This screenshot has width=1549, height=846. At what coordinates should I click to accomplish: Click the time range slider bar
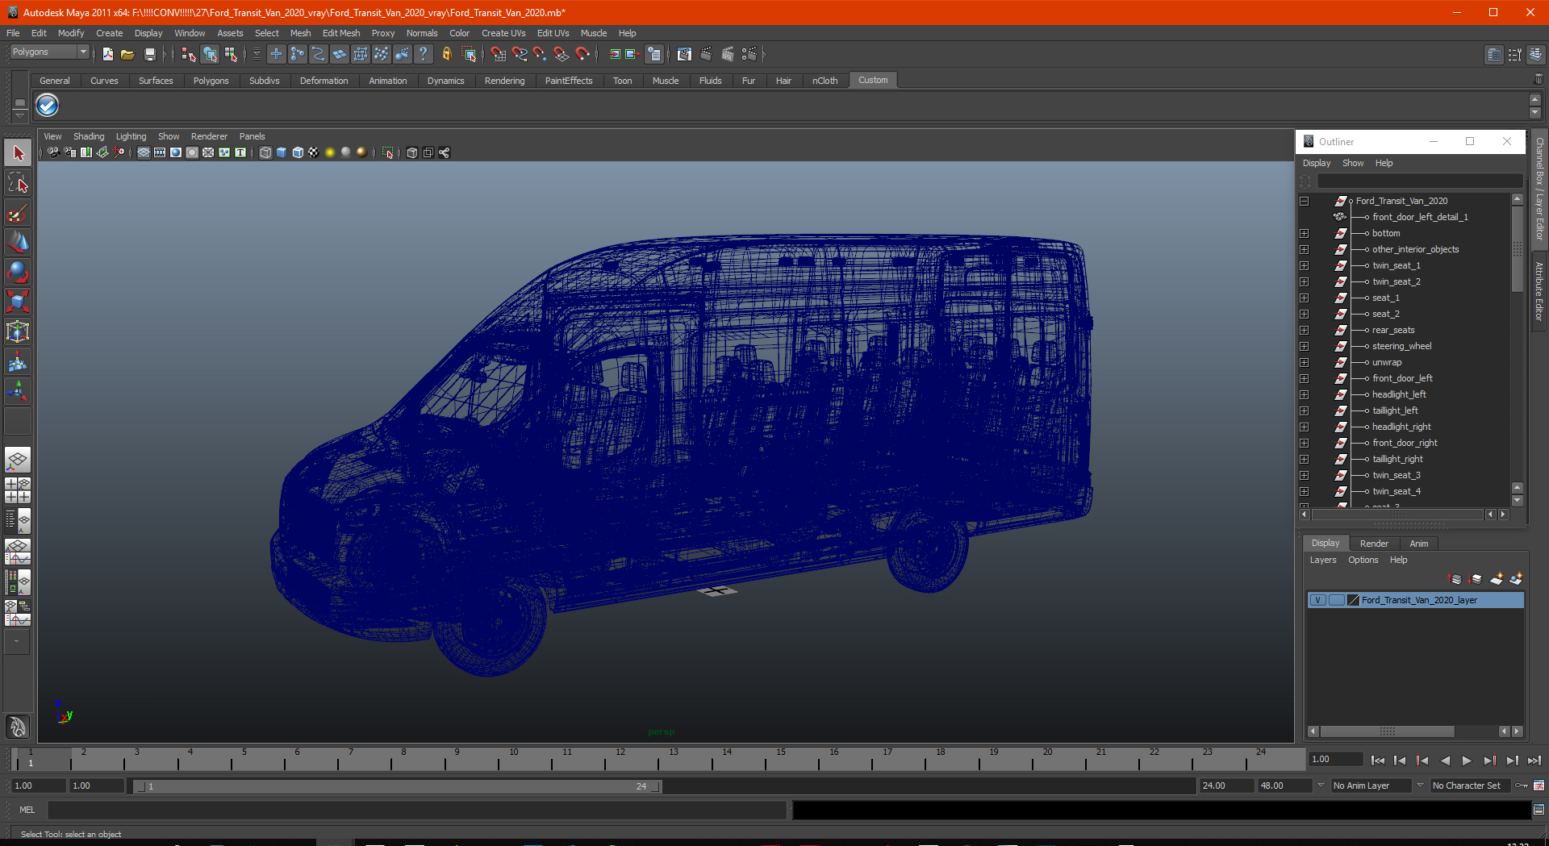tap(398, 786)
